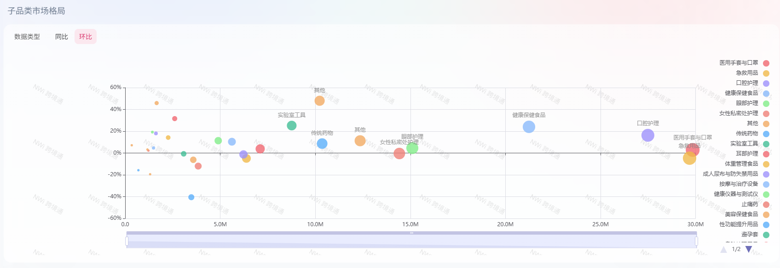Click the 传统药物 blue bubble

pyautogui.click(x=322, y=144)
